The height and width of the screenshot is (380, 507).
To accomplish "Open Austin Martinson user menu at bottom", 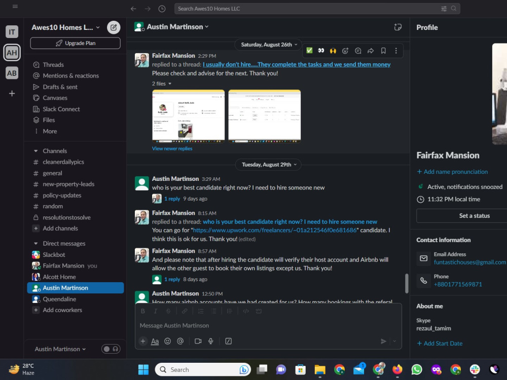I will [60, 349].
